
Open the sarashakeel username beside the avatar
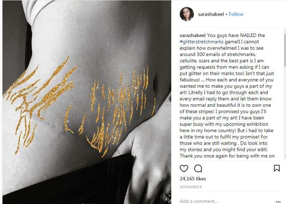click(211, 14)
